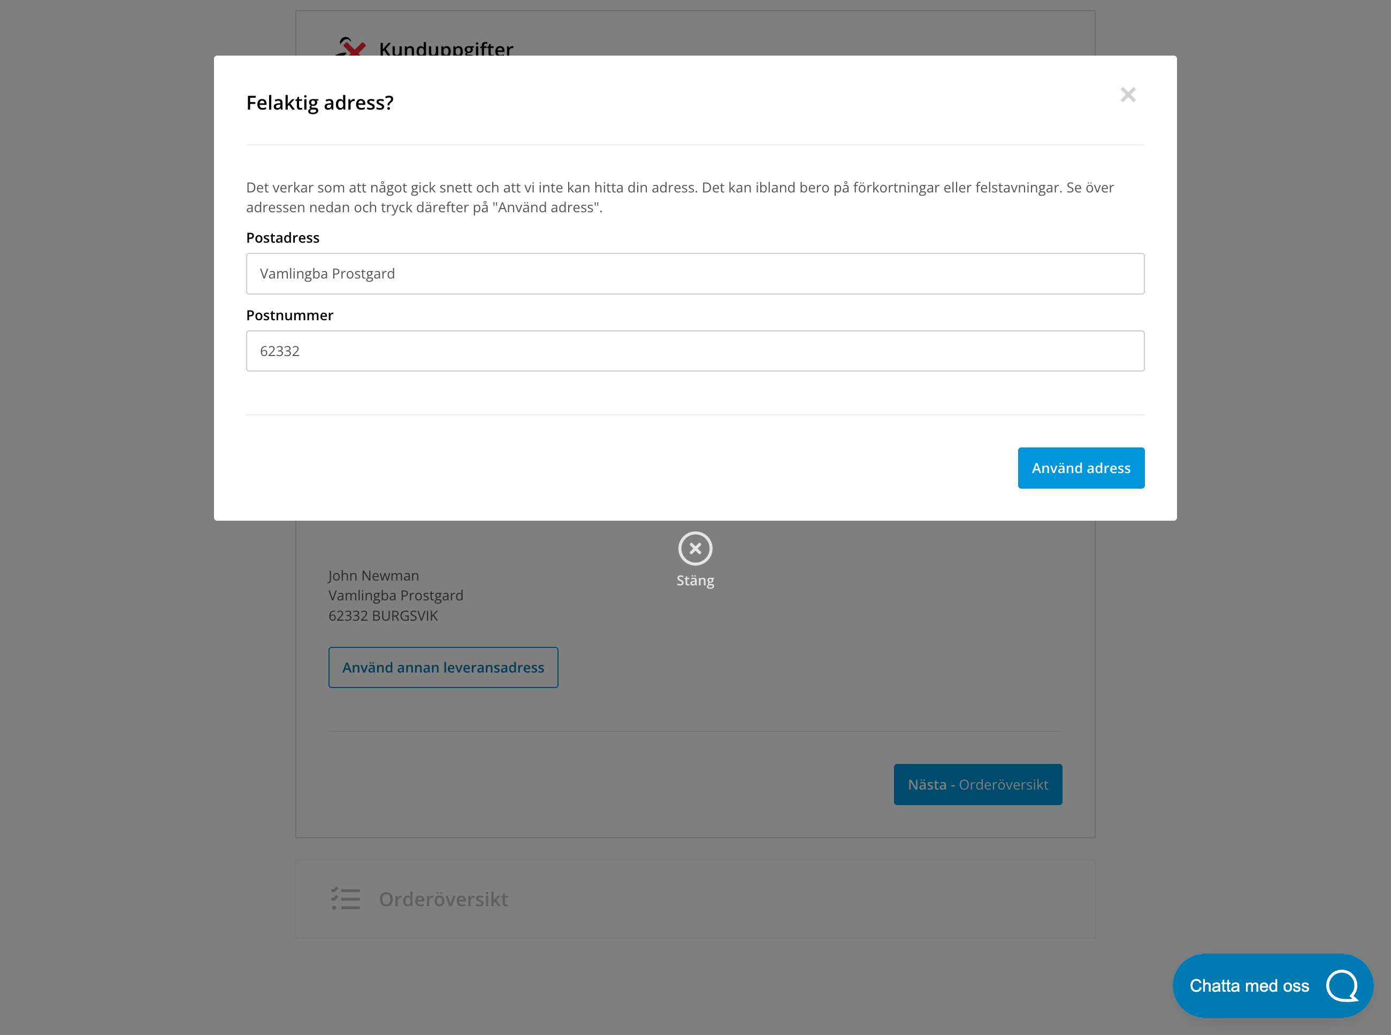Go to Nästa - Orderöversikt
1391x1035 pixels.
coord(977,784)
